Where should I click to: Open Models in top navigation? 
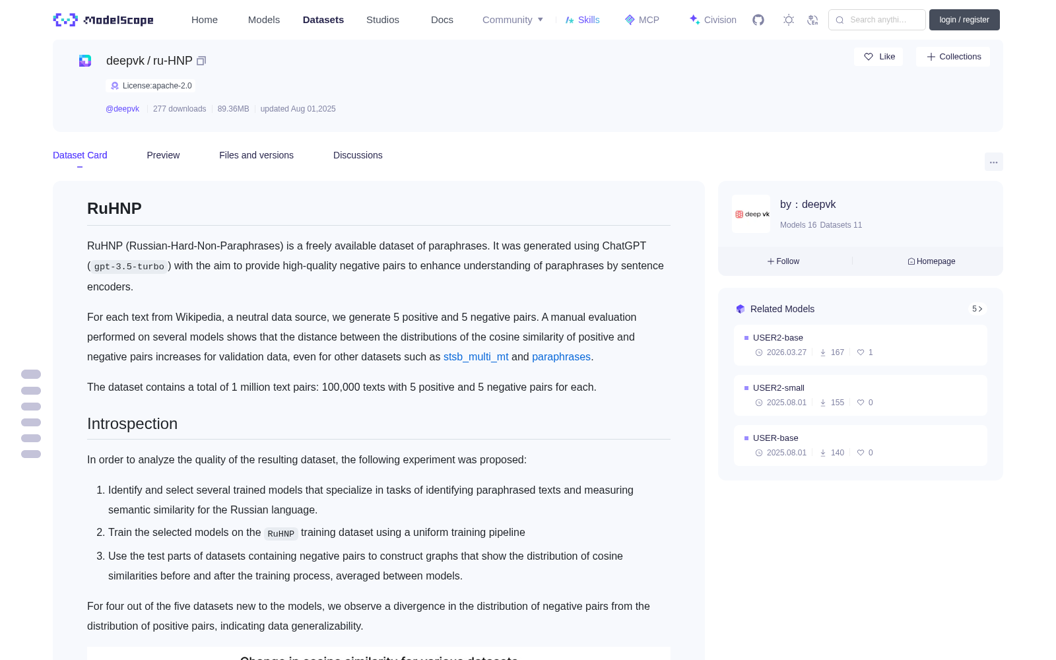tap(264, 20)
